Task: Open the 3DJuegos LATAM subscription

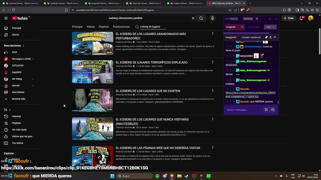Action: click(x=21, y=59)
